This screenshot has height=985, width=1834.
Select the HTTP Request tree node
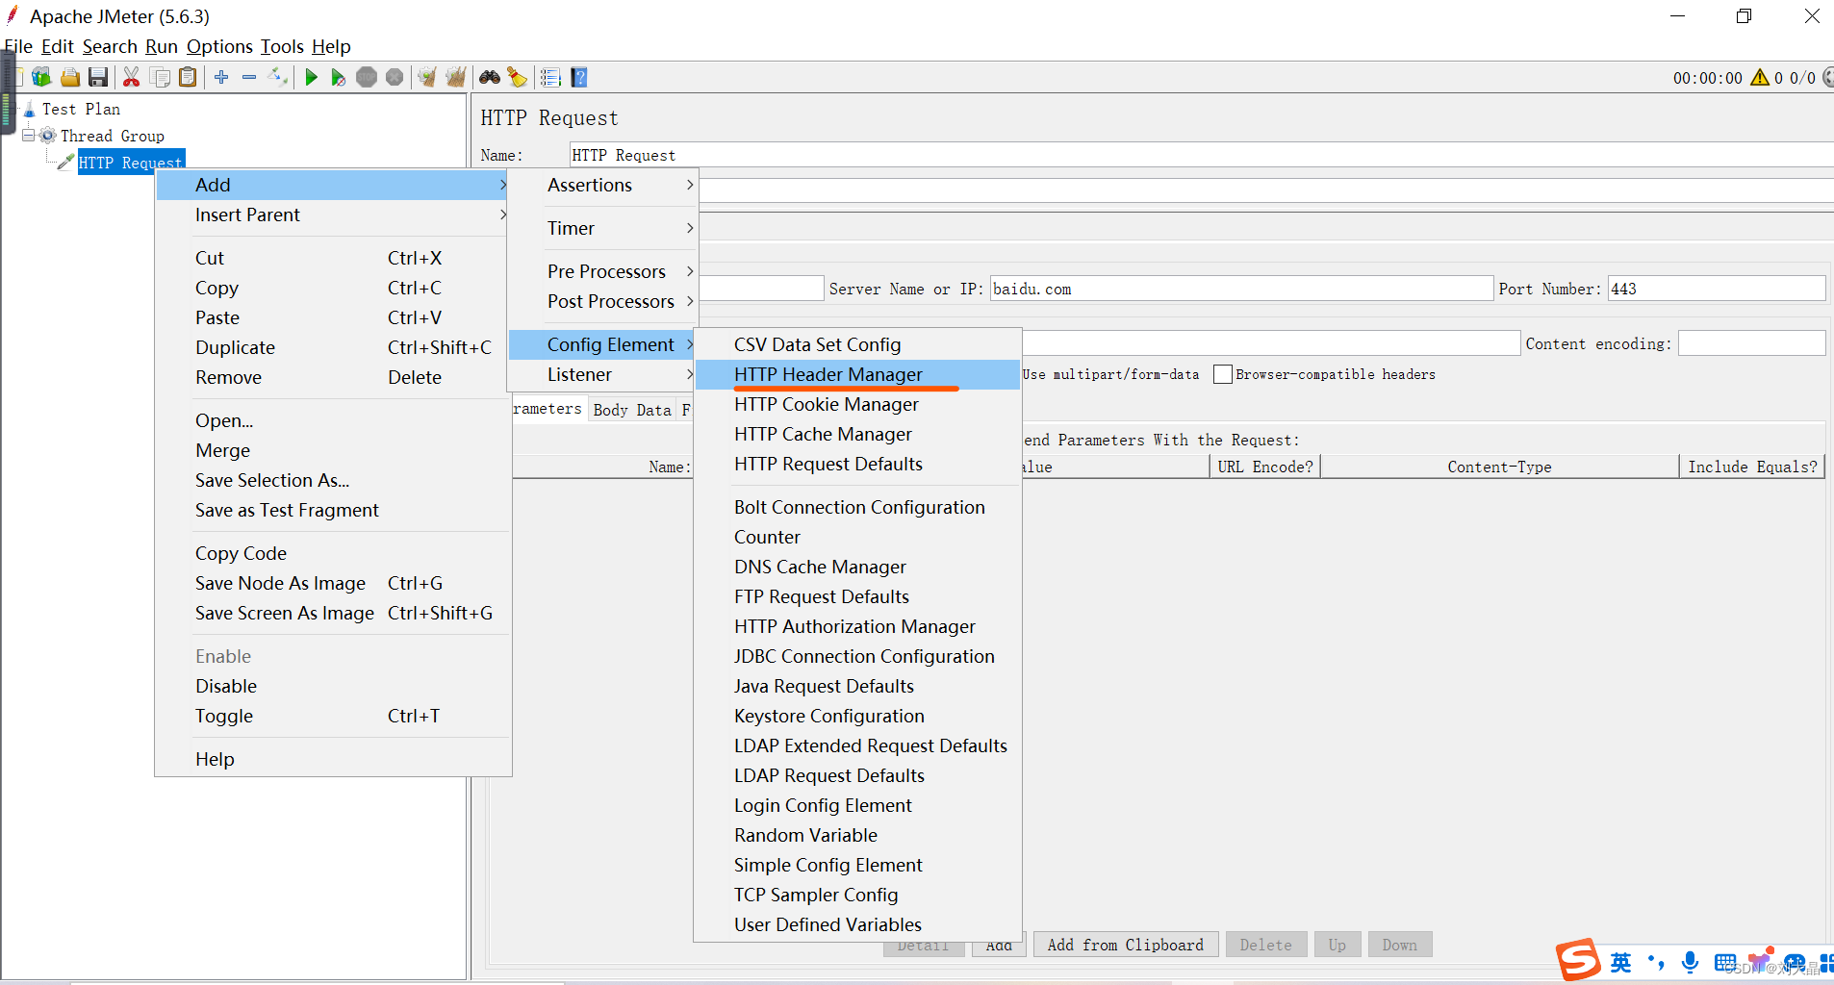(131, 163)
